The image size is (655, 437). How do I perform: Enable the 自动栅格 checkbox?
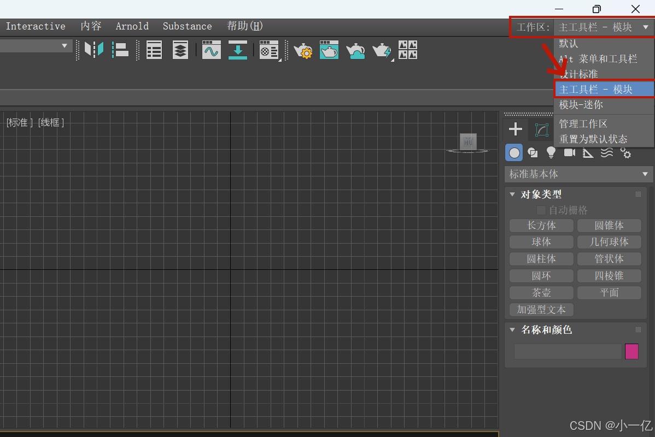coord(541,210)
